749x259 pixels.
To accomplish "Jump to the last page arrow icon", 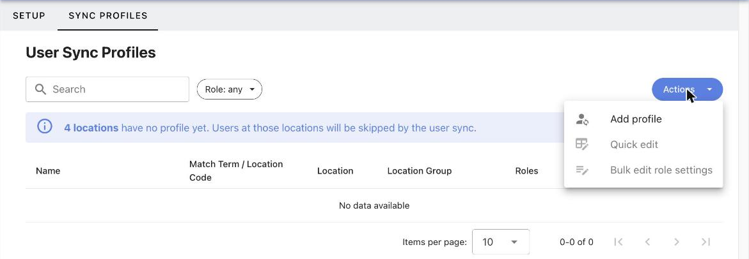I will tap(706, 242).
